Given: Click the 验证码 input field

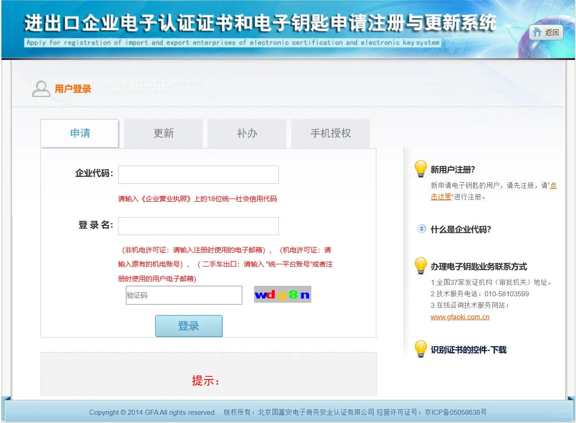Looking at the screenshot, I should pos(184,295).
